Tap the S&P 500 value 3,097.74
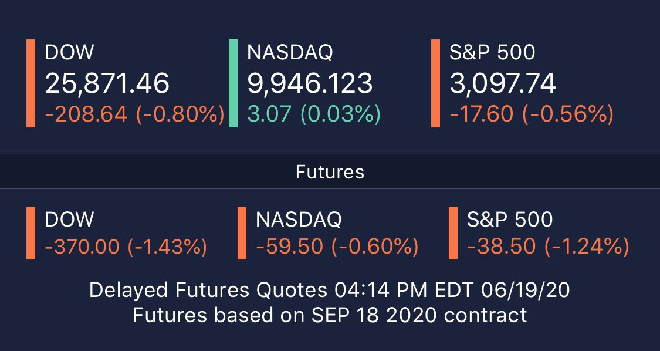 (x=503, y=83)
